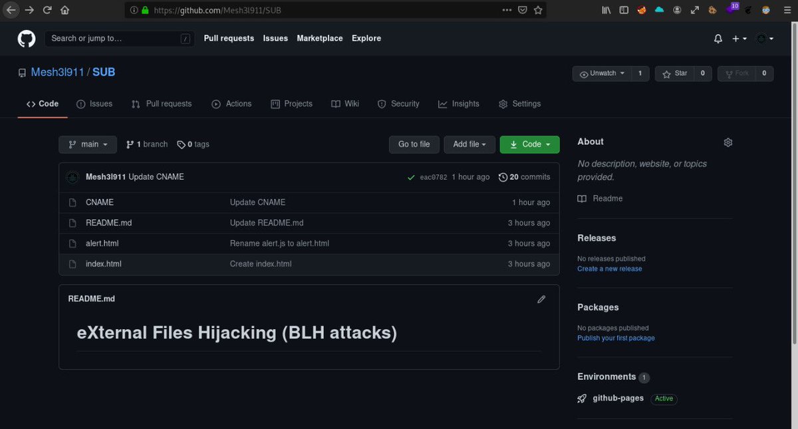Open commit hash eac0782
The width and height of the screenshot is (798, 429).
[434, 177]
